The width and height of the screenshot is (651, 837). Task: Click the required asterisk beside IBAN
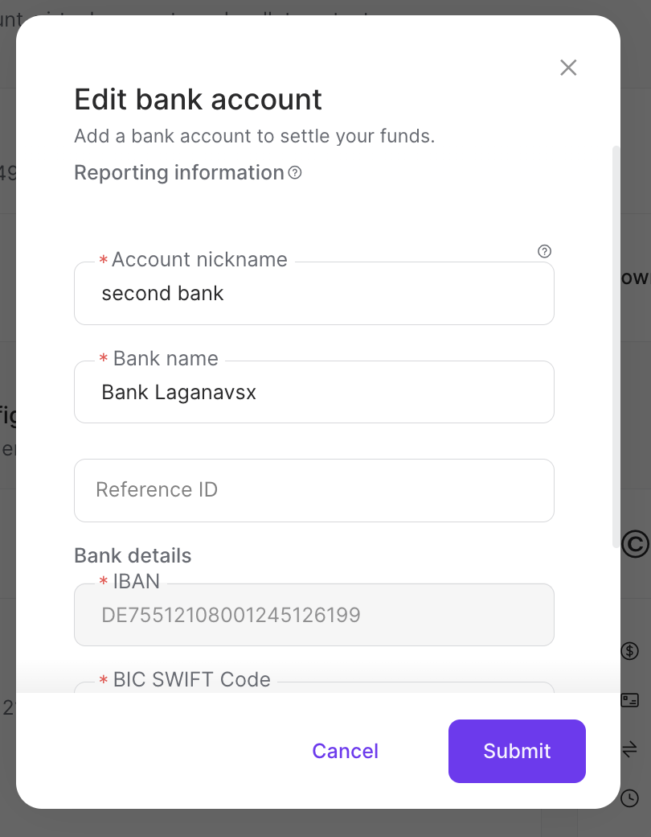(x=103, y=581)
